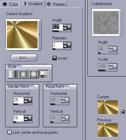The image size is (126, 140).
Task: Increase Center Point Vertical value
Action: click(26, 117)
